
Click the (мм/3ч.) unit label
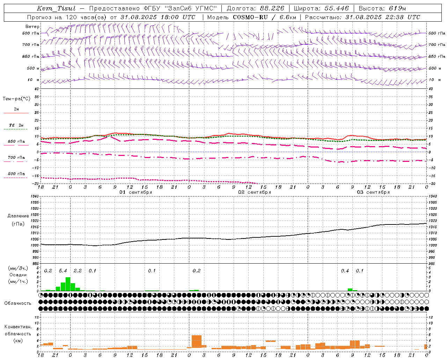click(18, 268)
